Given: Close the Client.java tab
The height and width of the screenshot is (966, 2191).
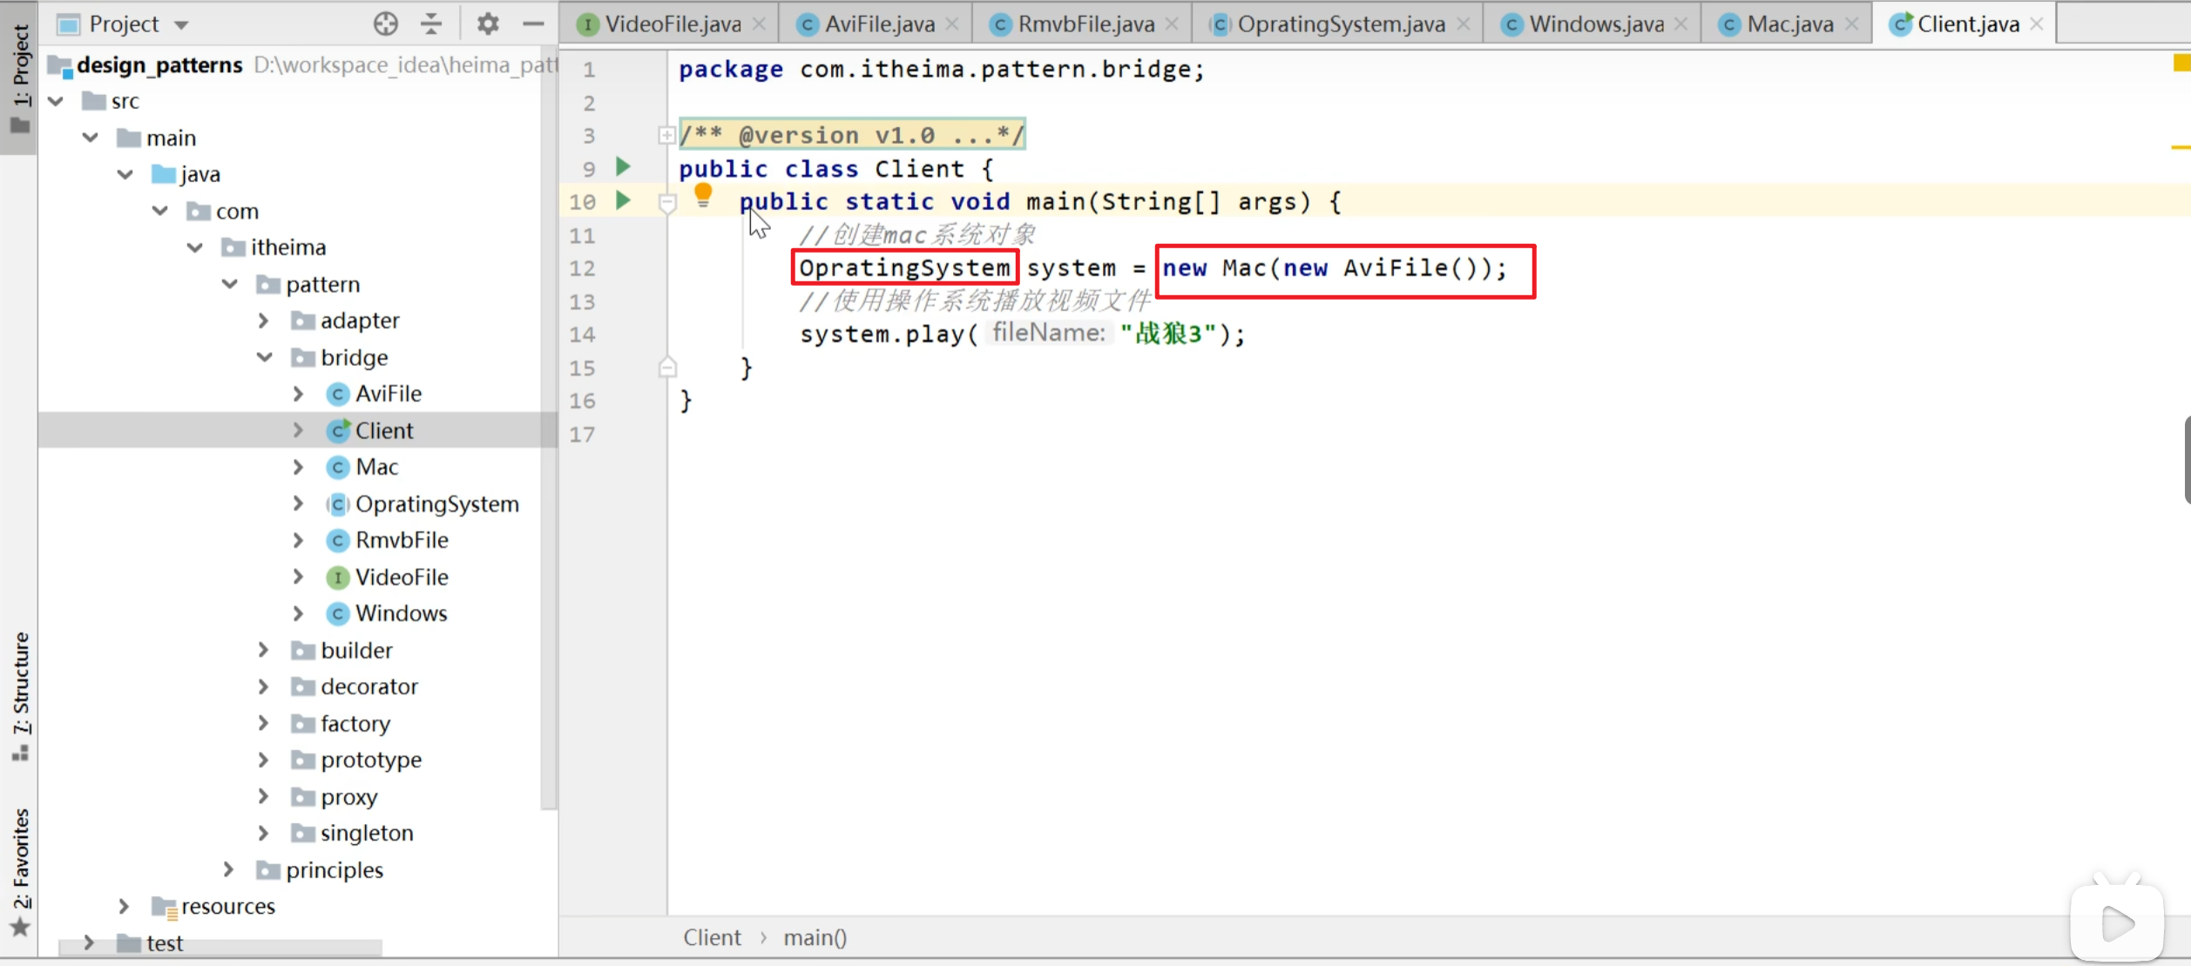Looking at the screenshot, I should tap(2037, 24).
